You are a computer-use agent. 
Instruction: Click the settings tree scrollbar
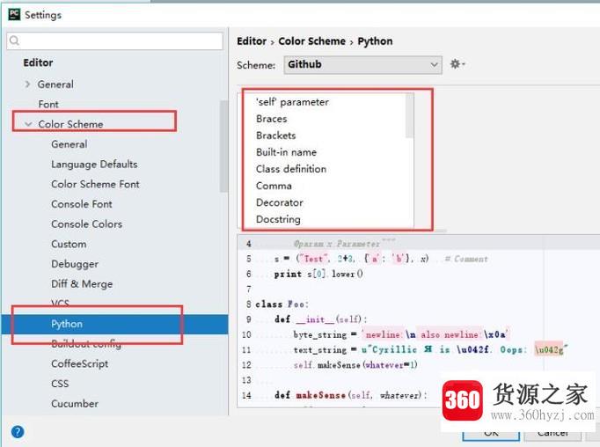(223, 146)
